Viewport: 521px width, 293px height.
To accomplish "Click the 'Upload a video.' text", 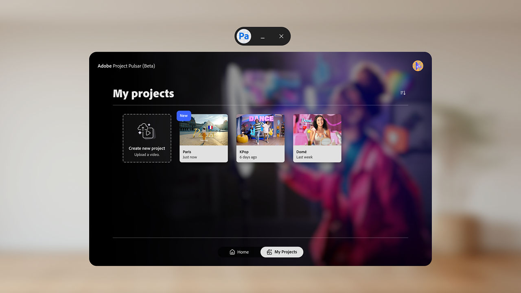I will tap(147, 155).
